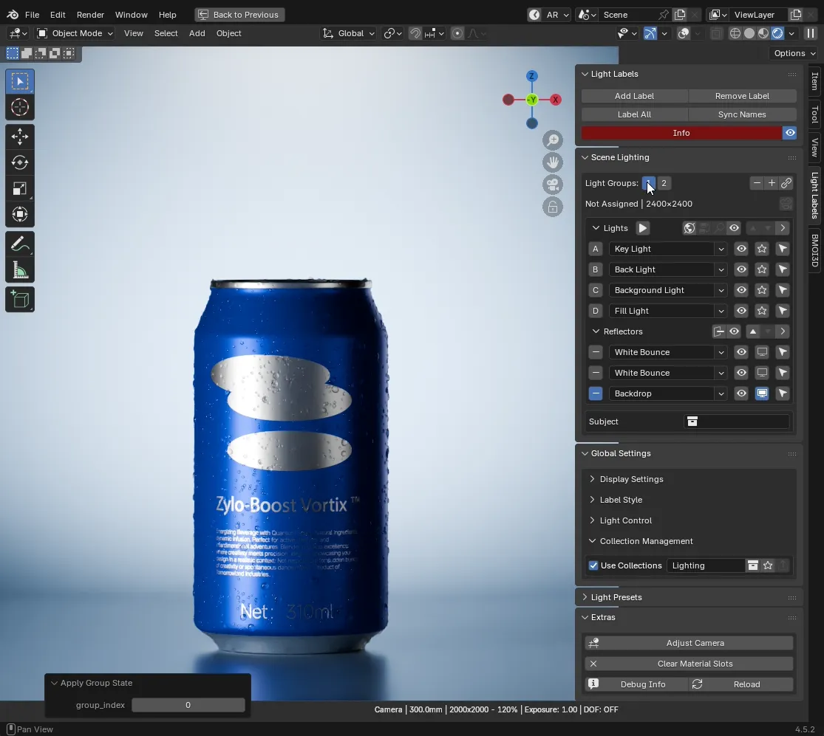Activate the Annotate pencil tool
Image resolution: width=824 pixels, height=736 pixels.
[20, 244]
